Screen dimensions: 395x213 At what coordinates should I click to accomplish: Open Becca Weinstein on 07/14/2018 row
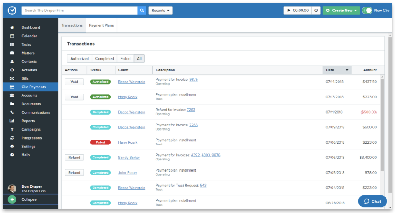pos(132,82)
